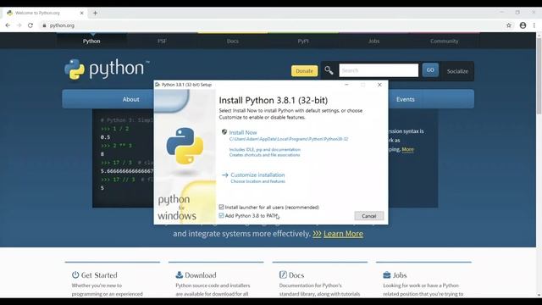This screenshot has height=305, width=542.
Task: Click the shield icon beside Install Now
Action: (x=224, y=132)
